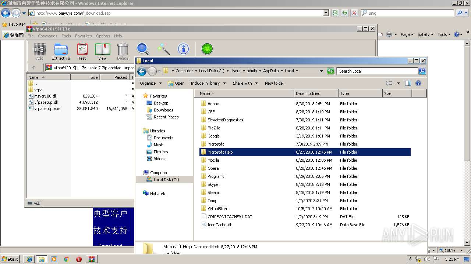Image resolution: width=471 pixels, height=264 pixels.
Task: Open Explorer address history dropdown arrow
Action: 321,71
